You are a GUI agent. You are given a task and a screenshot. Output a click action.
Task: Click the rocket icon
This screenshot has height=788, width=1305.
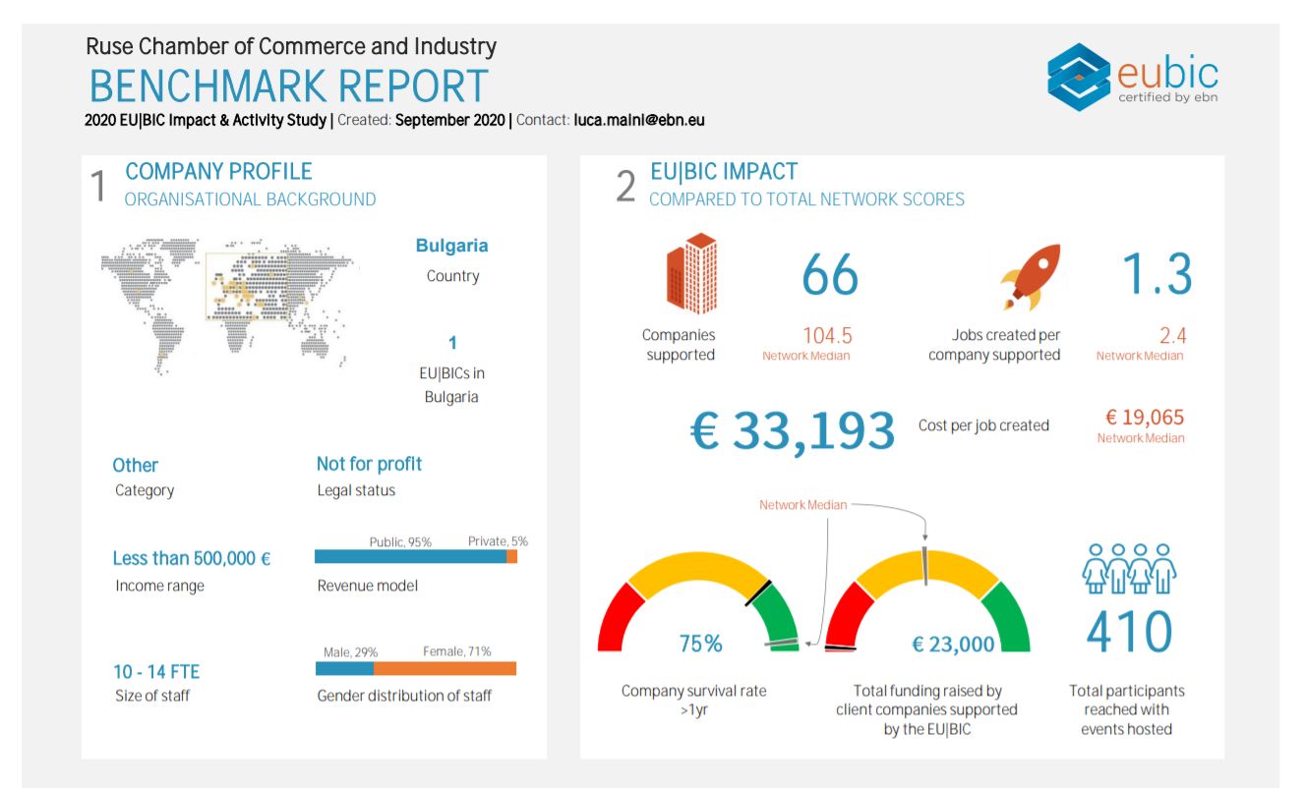[1032, 277]
